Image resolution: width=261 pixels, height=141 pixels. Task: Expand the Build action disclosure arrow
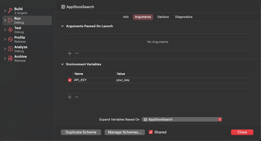(x=5, y=11)
